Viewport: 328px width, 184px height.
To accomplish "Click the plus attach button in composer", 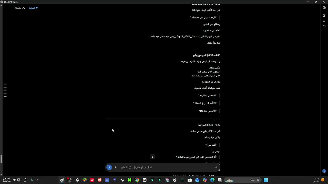I will [216, 167].
